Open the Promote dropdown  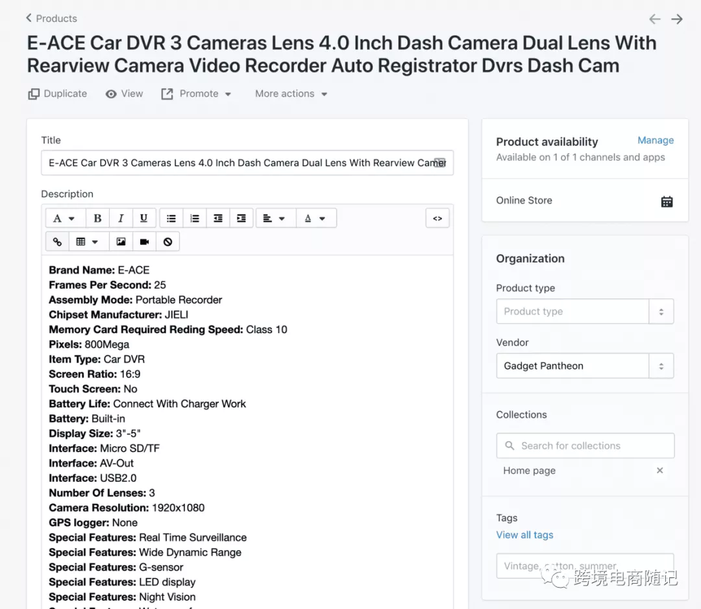[196, 94]
